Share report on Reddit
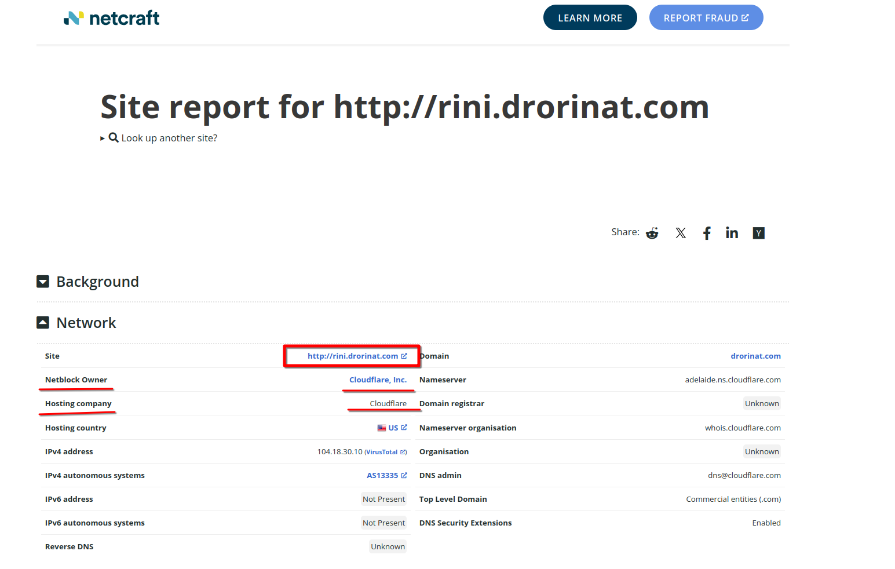This screenshot has height=569, width=895. [x=652, y=233]
